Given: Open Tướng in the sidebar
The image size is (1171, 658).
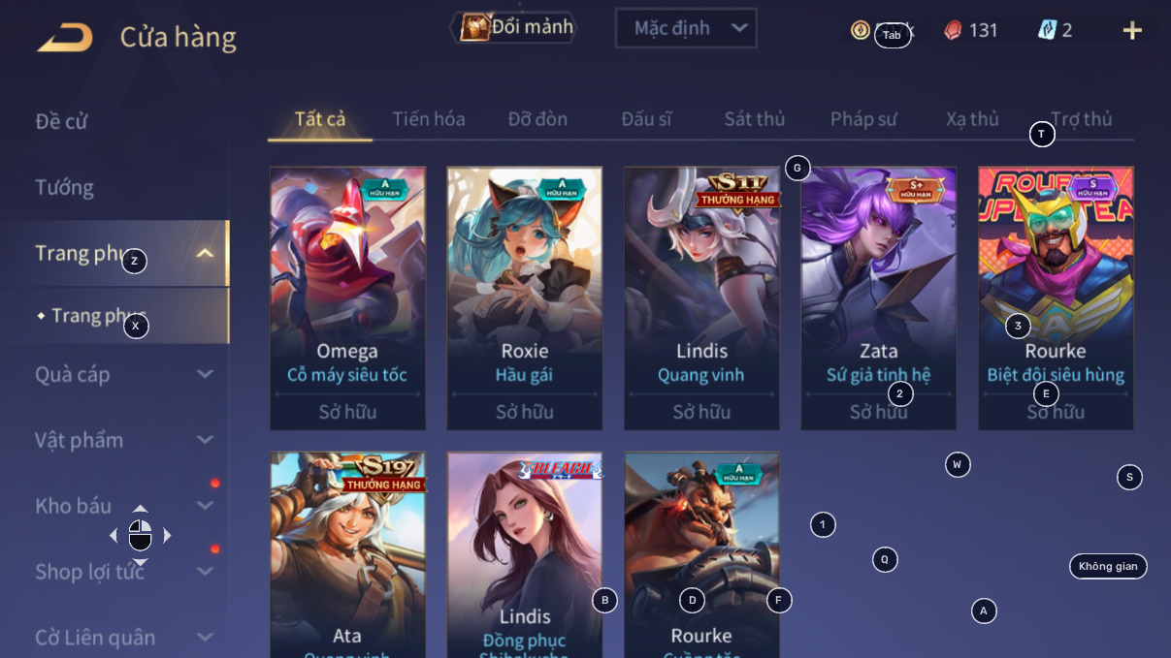Looking at the screenshot, I should pos(64,187).
